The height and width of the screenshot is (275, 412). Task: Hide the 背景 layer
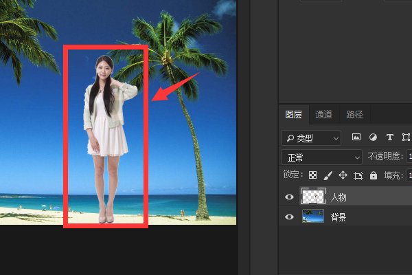point(289,217)
